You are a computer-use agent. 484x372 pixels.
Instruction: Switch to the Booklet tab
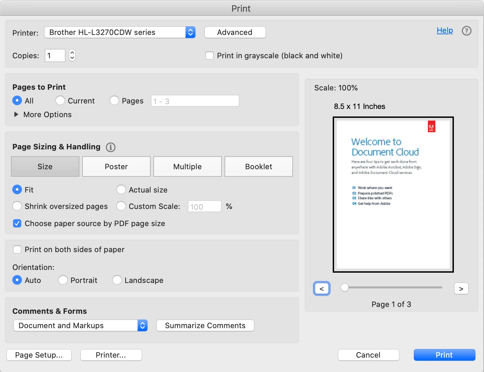pyautogui.click(x=259, y=166)
